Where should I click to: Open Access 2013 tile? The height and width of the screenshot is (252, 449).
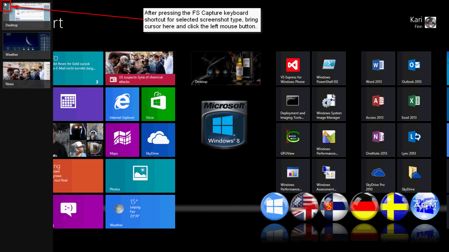click(x=378, y=104)
